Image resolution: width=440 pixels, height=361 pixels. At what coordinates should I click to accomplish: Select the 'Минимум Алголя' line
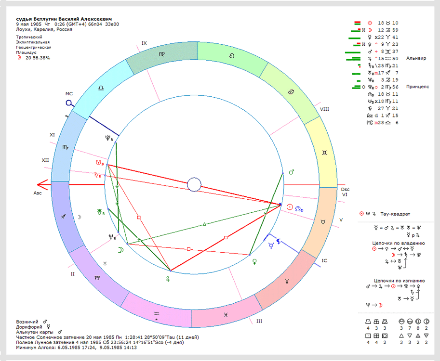click(x=76, y=348)
